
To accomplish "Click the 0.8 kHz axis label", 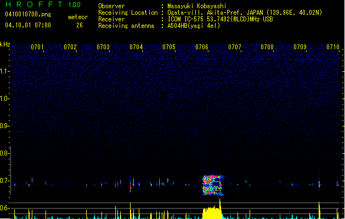I will (x=5, y=153).
